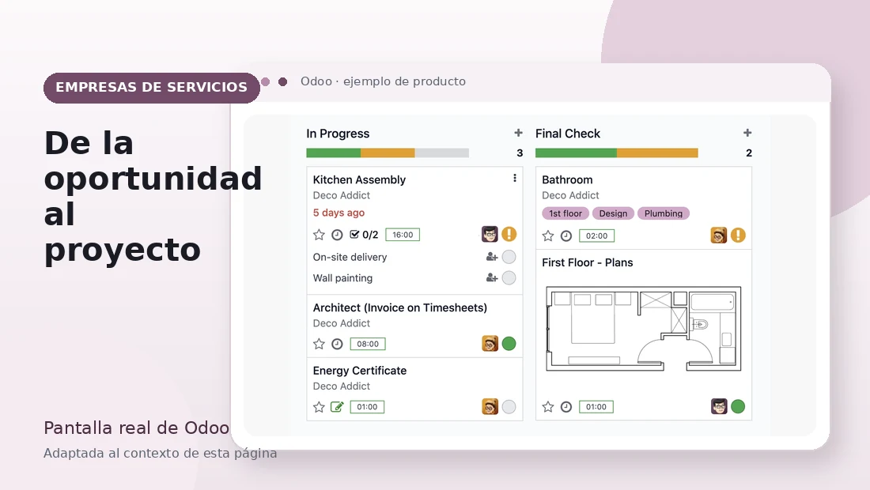Open assignee avatar on Kitchen Assembly

pos(490,235)
